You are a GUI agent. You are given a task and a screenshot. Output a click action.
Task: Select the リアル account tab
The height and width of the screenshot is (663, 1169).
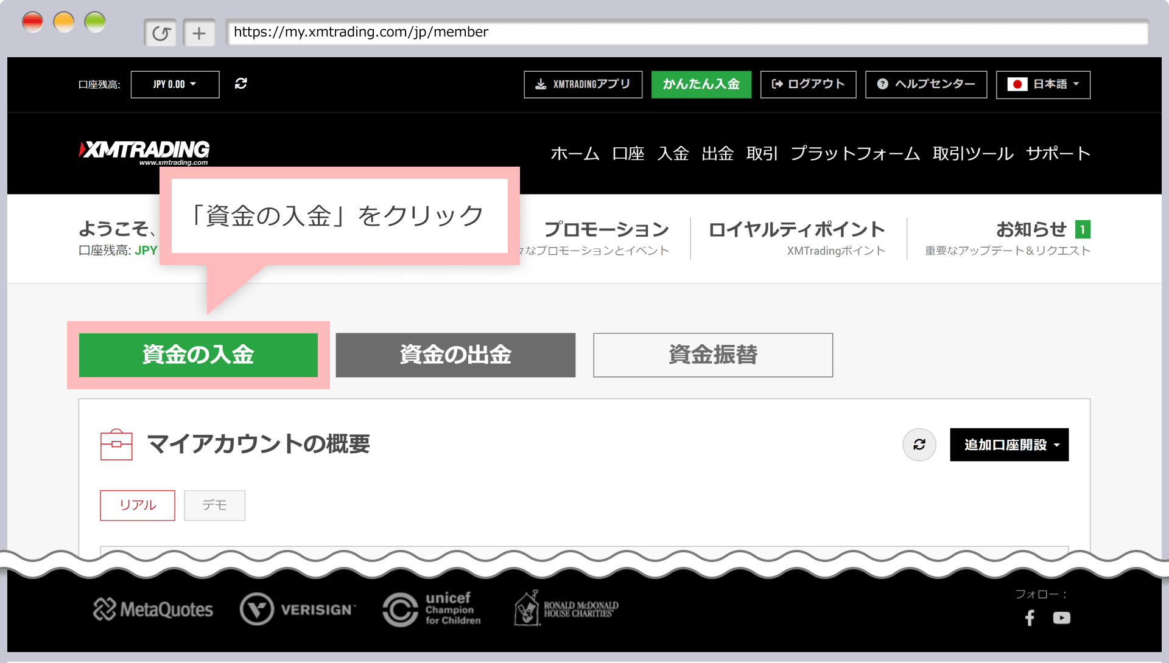coord(138,505)
